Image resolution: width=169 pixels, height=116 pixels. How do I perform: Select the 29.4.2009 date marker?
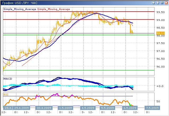[x=21, y=108]
